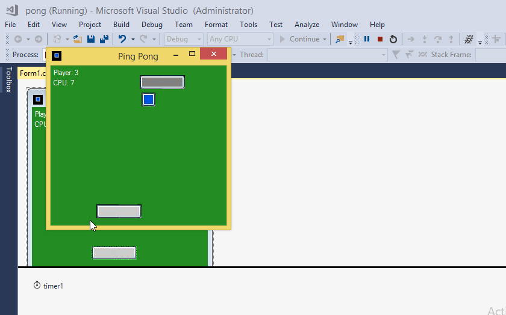Click the Navigate Forward arrow icon
506x315 pixels.
click(39, 39)
